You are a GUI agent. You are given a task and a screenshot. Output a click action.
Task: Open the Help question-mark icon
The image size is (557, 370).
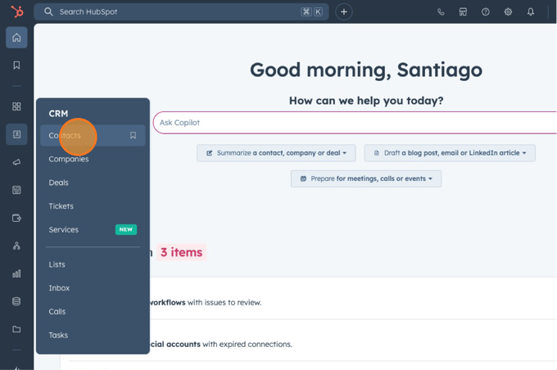pyautogui.click(x=485, y=11)
